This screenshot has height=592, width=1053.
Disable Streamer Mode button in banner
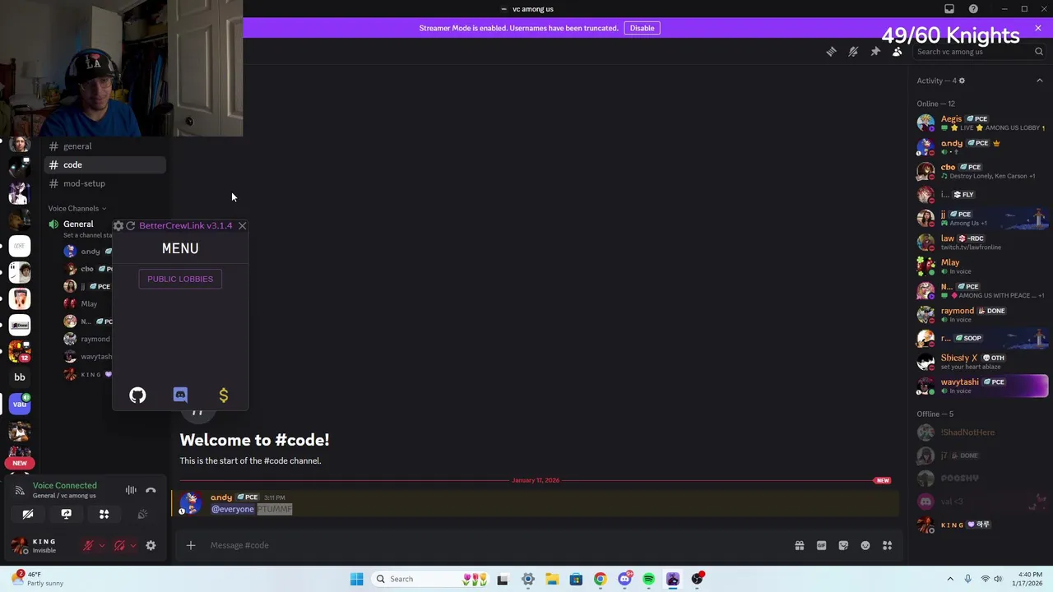pyautogui.click(x=642, y=28)
